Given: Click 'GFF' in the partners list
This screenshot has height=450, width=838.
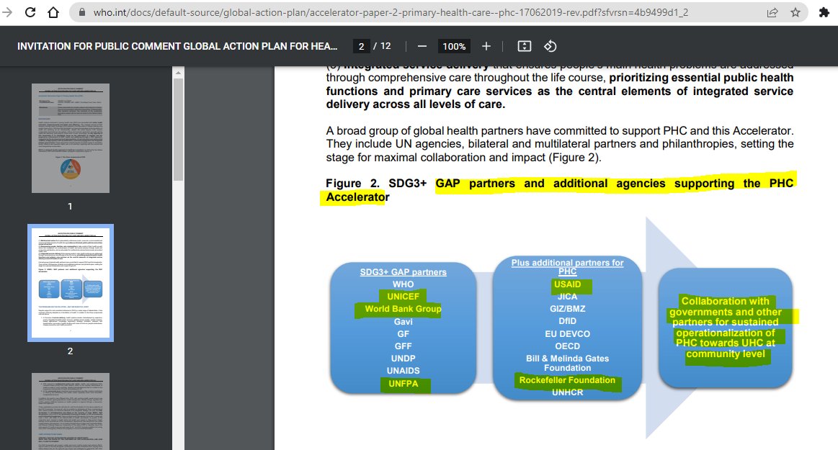Looking at the screenshot, I should point(403,346).
